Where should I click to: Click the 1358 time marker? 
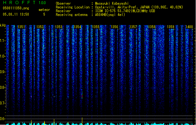pos(152,27)
